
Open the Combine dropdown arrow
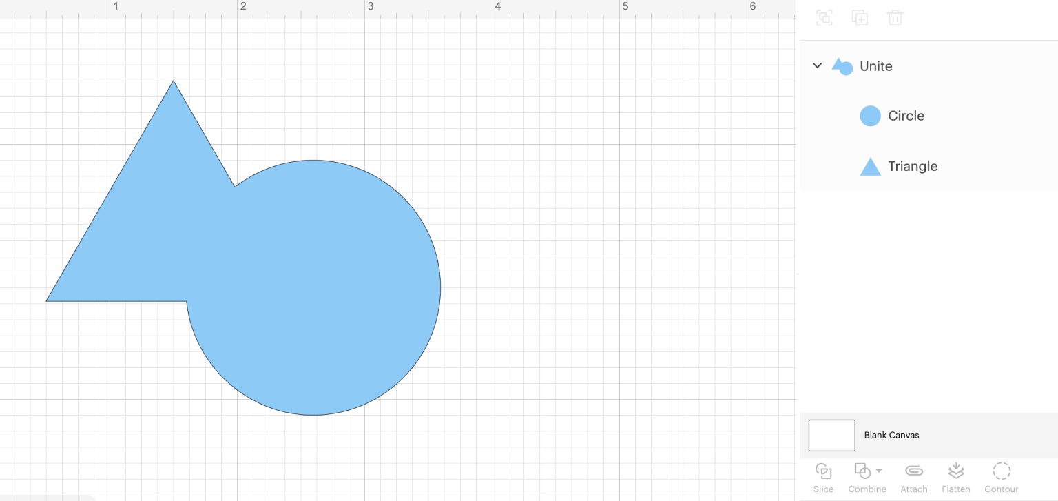(x=878, y=471)
